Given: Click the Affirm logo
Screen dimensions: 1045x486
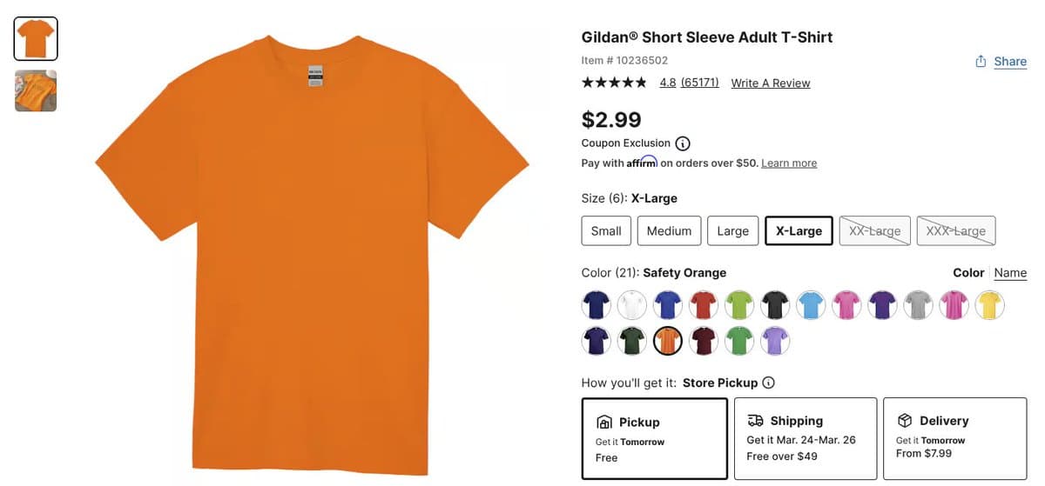Looking at the screenshot, I should pyautogui.click(x=642, y=163).
